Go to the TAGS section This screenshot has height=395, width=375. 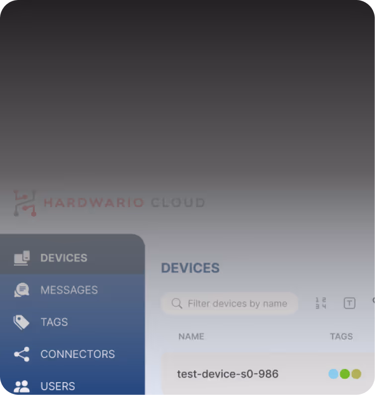(72, 322)
